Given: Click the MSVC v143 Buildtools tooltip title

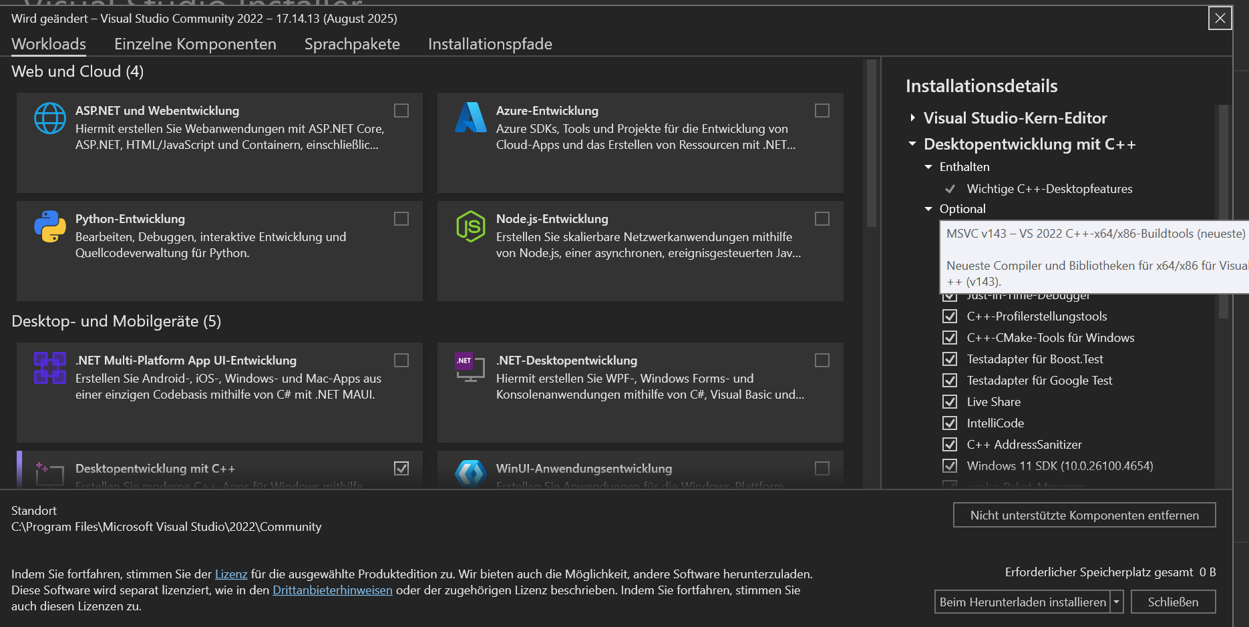Looking at the screenshot, I should (x=1095, y=234).
